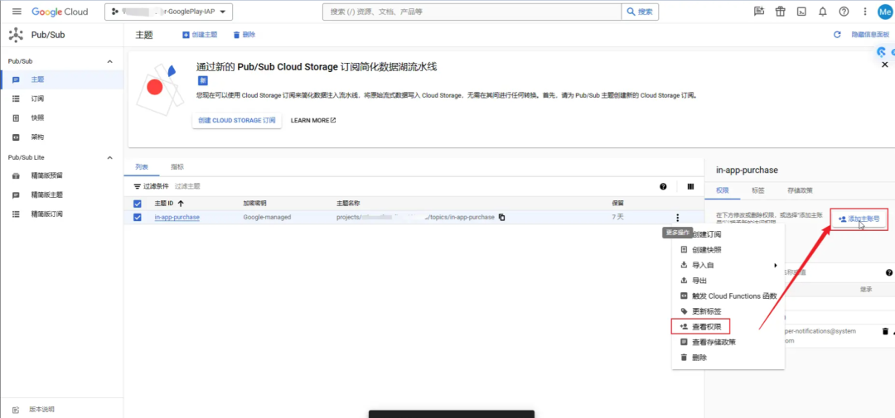Toggle the in-app-purchase row checkbox
The image size is (895, 418).
coord(137,217)
